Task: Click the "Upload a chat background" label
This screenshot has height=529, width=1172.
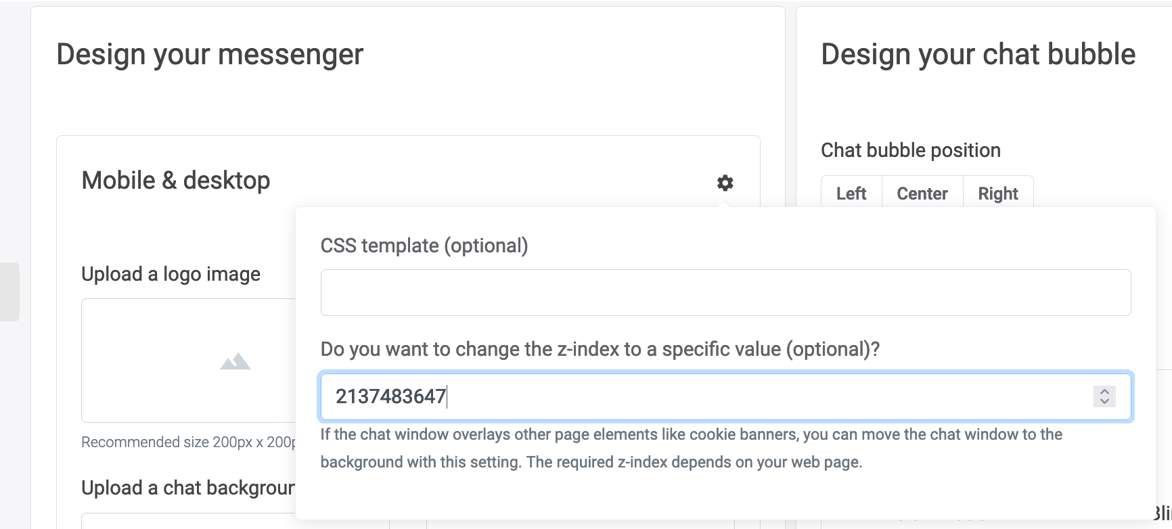Action: [x=188, y=488]
